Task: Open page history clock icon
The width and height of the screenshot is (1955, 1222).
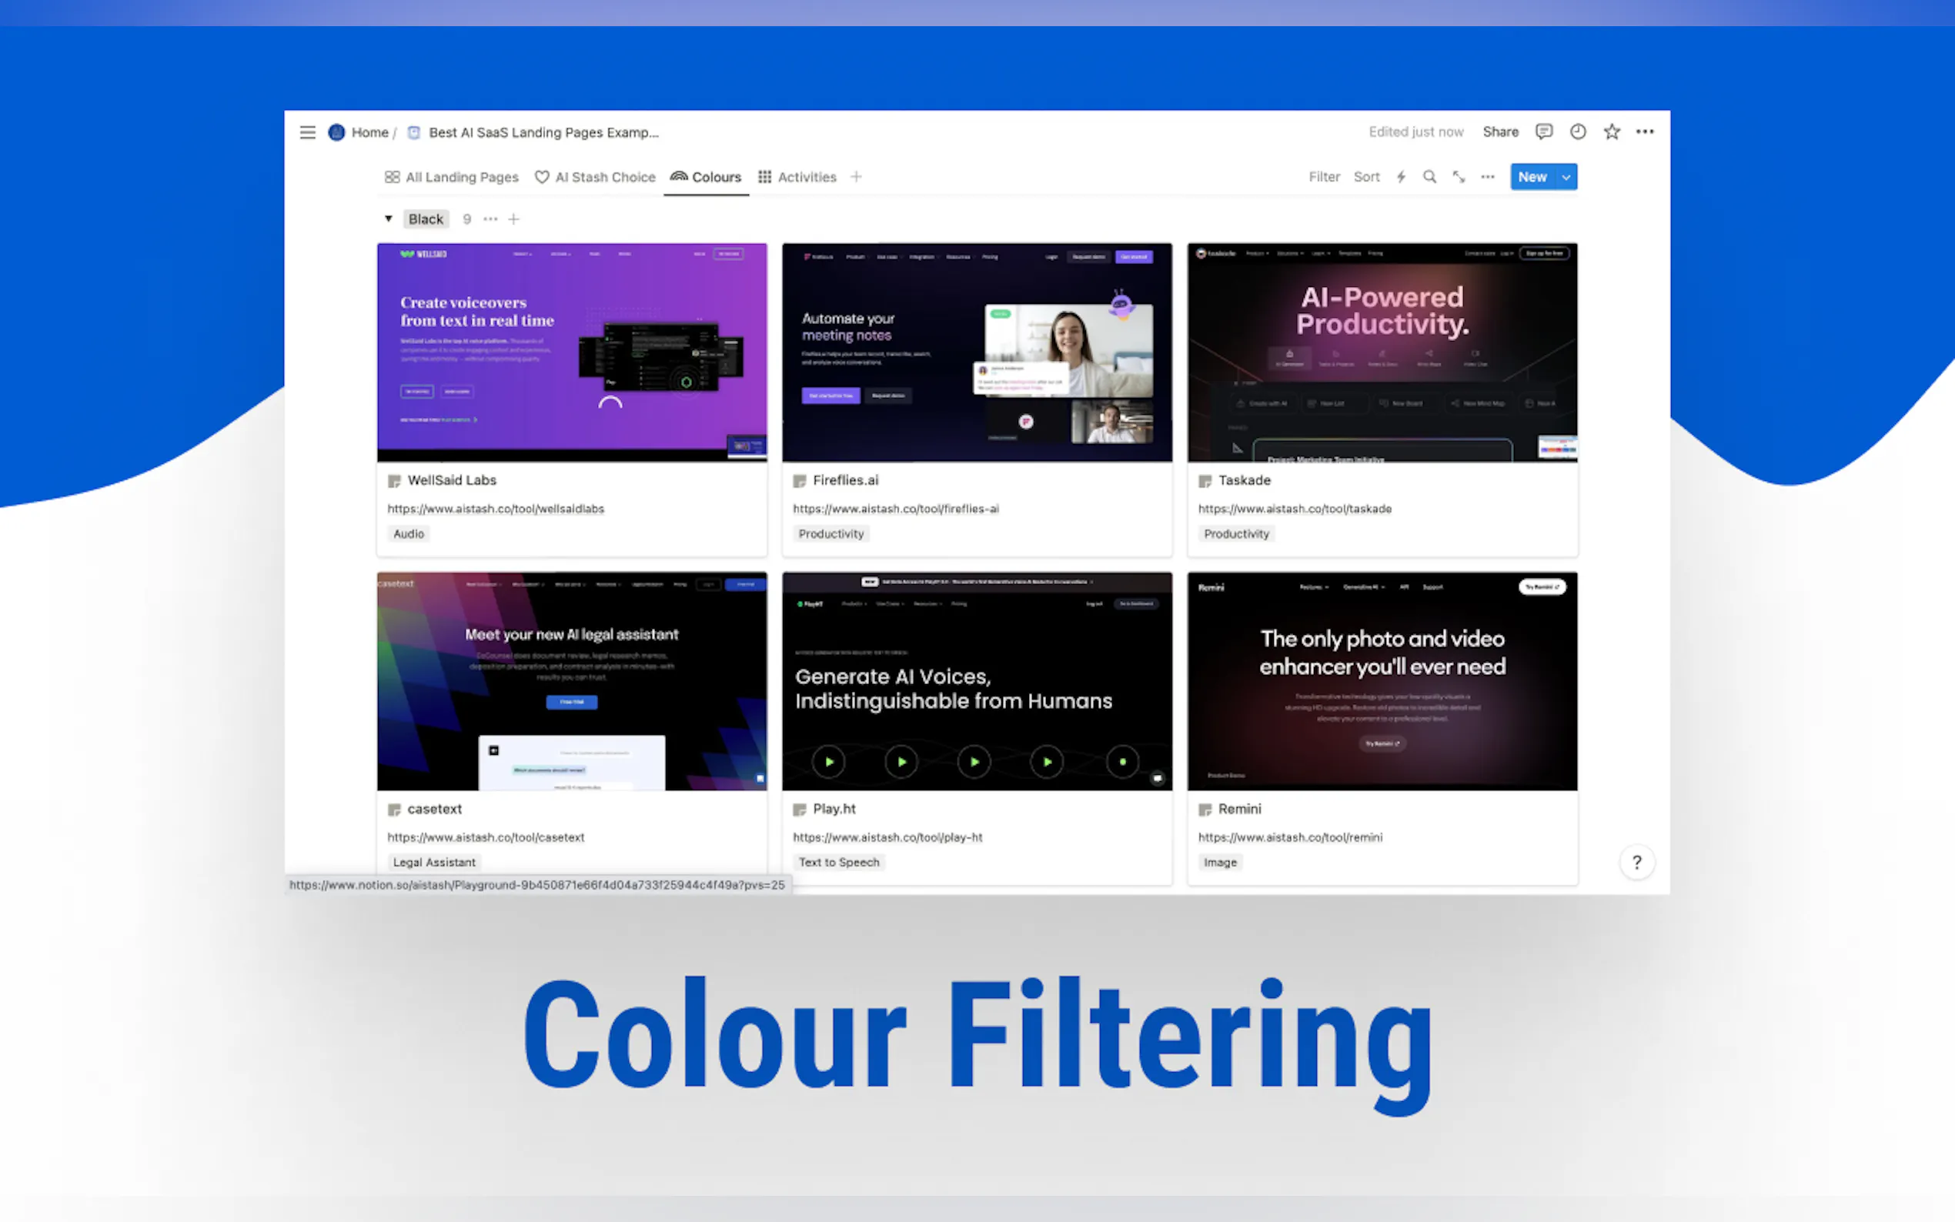Action: coord(1578,132)
